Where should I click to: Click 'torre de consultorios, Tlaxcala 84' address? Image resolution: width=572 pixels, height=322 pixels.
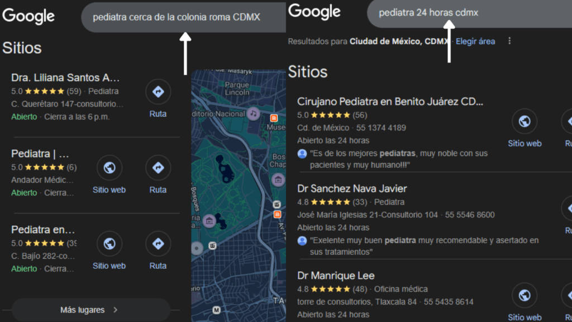click(357, 302)
